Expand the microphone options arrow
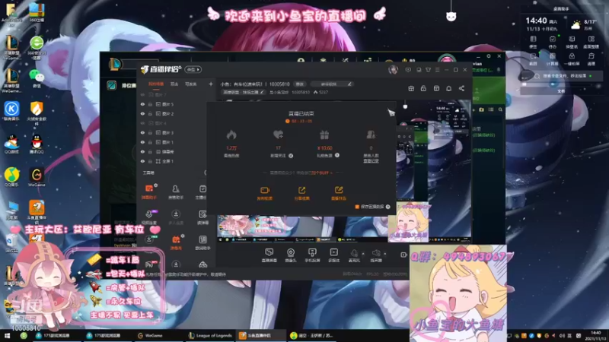This screenshot has height=342, width=609. tap(363, 254)
